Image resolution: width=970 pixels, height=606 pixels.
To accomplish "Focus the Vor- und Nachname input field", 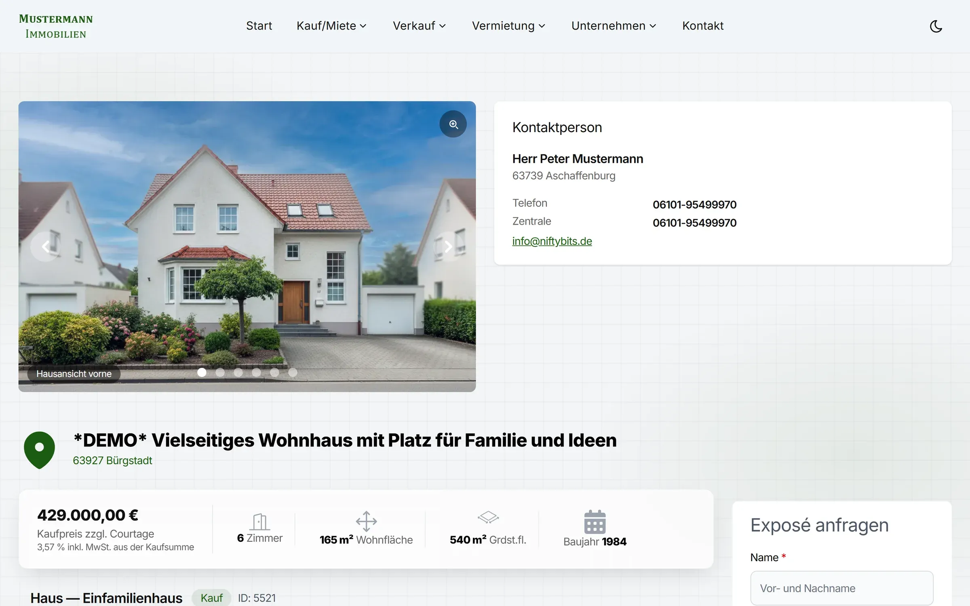I will pos(842,588).
